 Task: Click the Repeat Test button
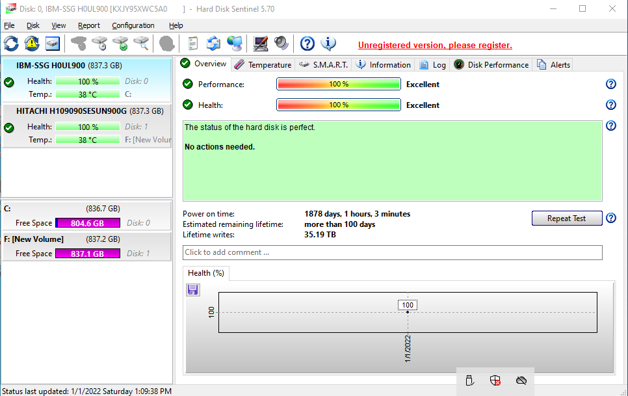(567, 218)
